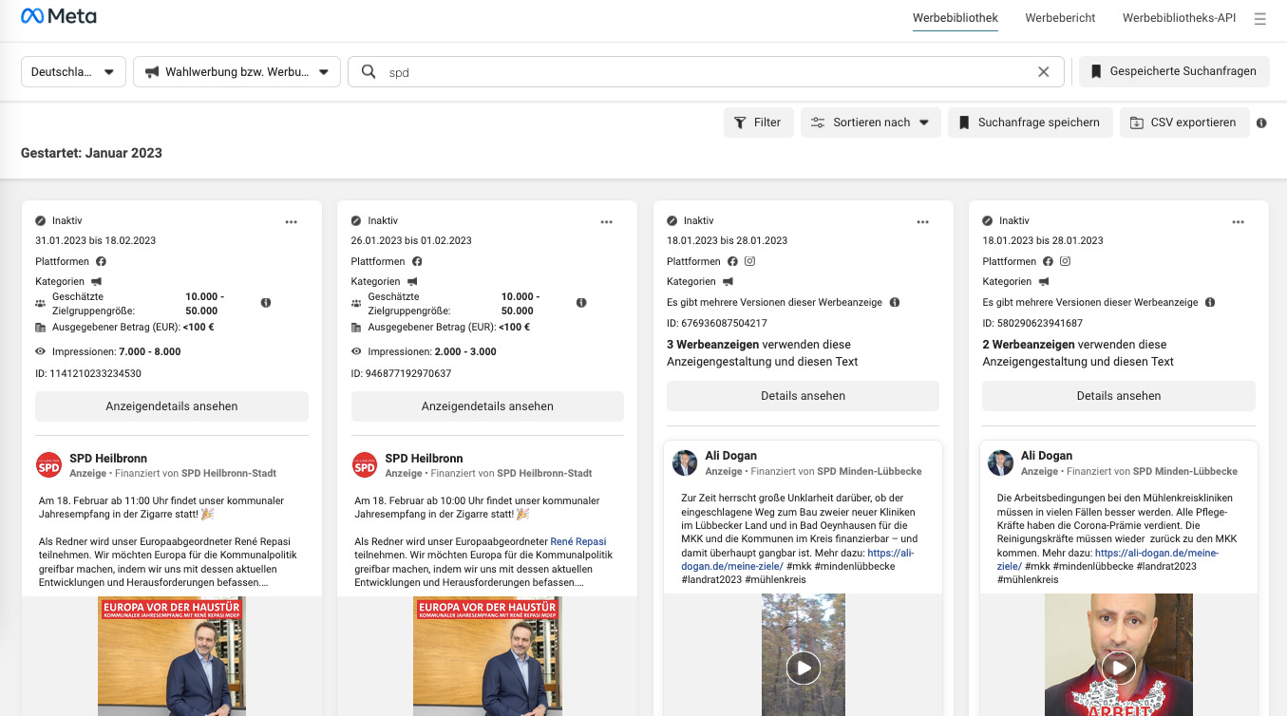Open the Deutschland country dropdown
The height and width of the screenshot is (716, 1287).
click(73, 71)
